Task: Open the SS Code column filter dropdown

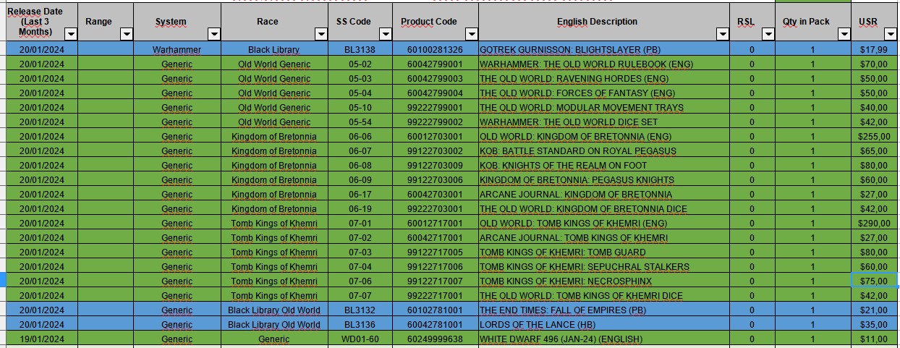Action: [386, 34]
